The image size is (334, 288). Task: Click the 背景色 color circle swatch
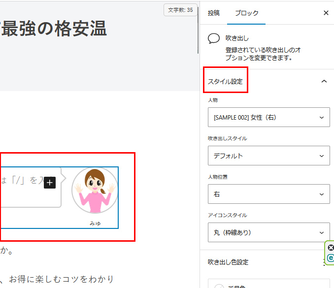point(219,285)
